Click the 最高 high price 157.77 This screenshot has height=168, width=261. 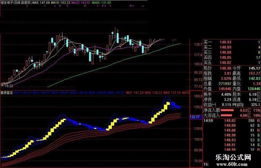tap(254, 73)
